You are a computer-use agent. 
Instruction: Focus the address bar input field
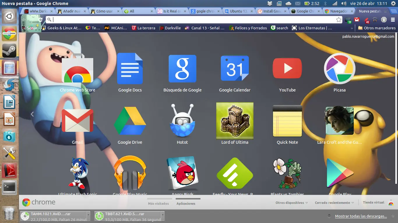tap(193, 20)
